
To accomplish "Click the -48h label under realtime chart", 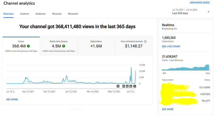I will (164, 73).
